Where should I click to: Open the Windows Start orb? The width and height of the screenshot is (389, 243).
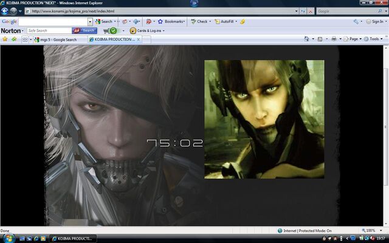tap(9, 238)
